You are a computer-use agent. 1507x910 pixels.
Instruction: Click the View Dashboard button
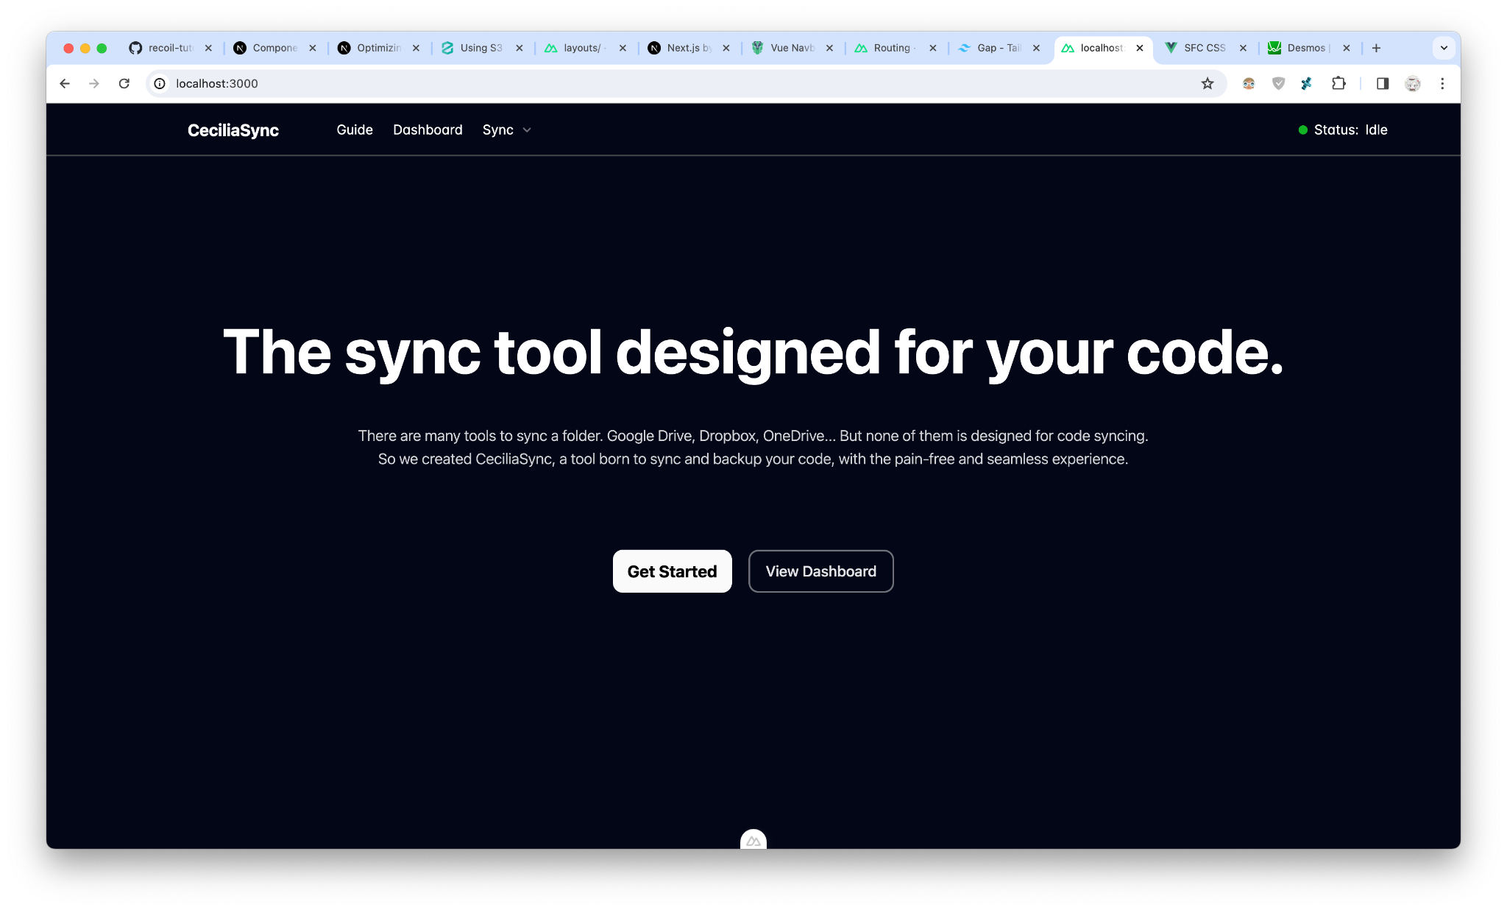pyautogui.click(x=820, y=571)
